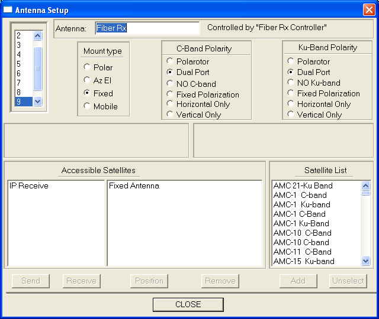379x319 pixels.
Task: Click the CLOSE button
Action: point(188,304)
